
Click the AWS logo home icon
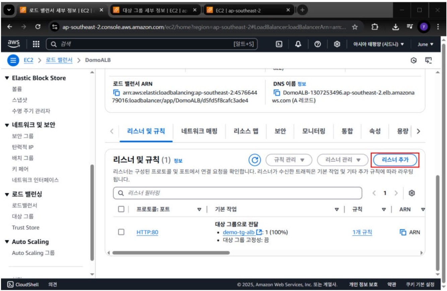[14, 44]
